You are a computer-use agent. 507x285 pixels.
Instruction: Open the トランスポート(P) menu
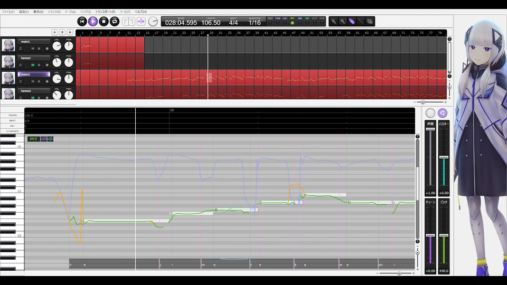pyautogui.click(x=105, y=12)
